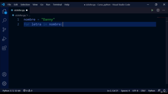Open the notifications bell in status bar
Viewport: 168px width, 94px height.
pos(164,91)
